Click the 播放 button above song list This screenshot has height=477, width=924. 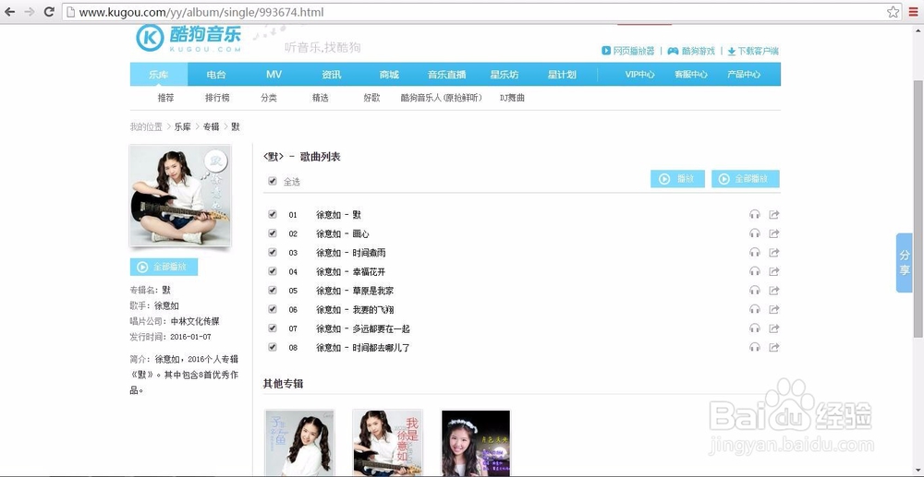coord(677,179)
